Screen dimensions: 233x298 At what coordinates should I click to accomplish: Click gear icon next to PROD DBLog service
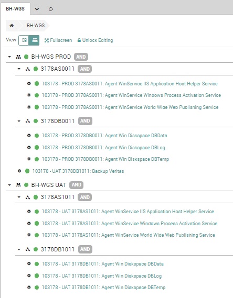point(29,147)
